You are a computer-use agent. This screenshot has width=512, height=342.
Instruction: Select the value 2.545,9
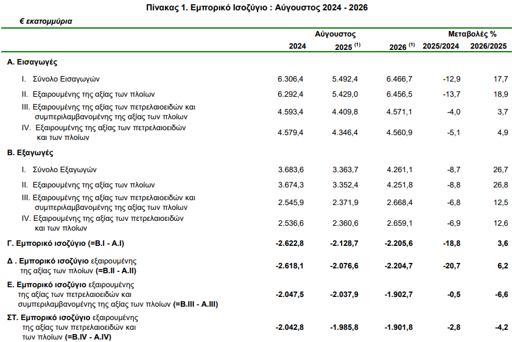[x=291, y=203]
